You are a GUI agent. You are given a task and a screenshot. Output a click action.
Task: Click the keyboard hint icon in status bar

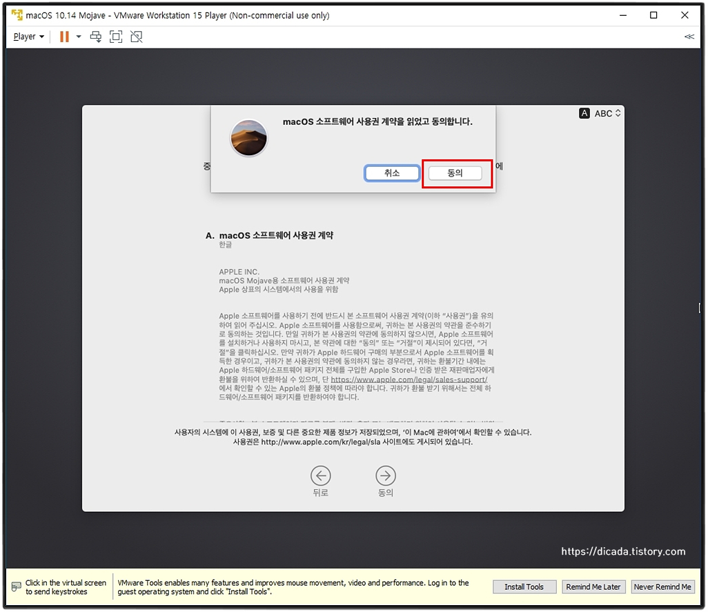pos(17,586)
